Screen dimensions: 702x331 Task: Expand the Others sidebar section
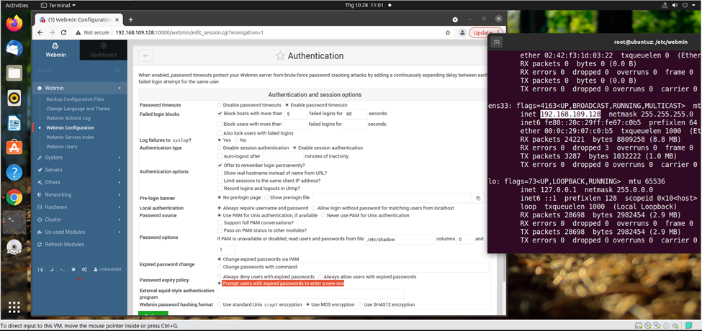tap(80, 183)
